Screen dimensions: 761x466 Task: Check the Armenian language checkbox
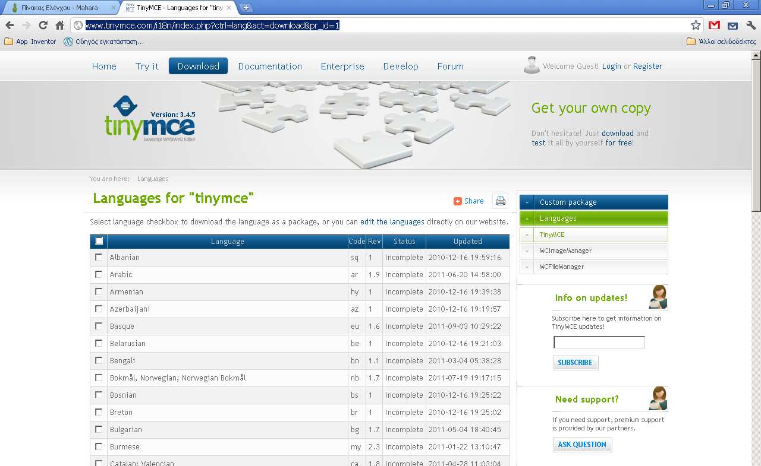99,291
